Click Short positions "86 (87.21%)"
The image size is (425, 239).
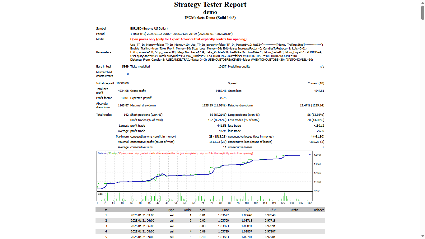coord(218,115)
